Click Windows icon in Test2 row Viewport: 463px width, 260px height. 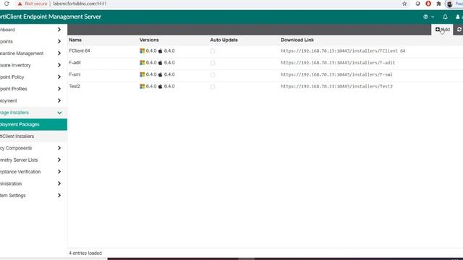pos(142,87)
